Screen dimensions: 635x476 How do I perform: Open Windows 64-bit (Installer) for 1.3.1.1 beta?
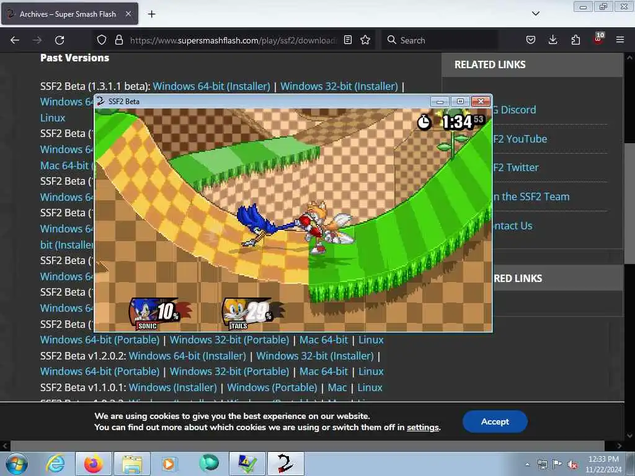[211, 86]
